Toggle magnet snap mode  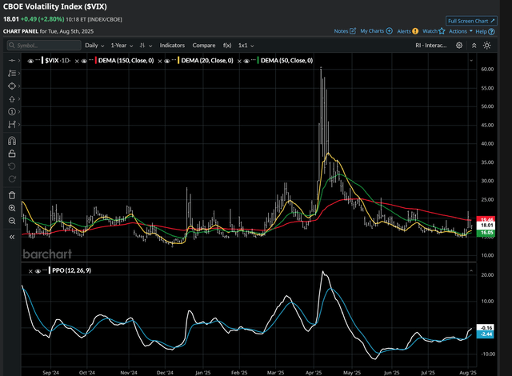point(12,141)
